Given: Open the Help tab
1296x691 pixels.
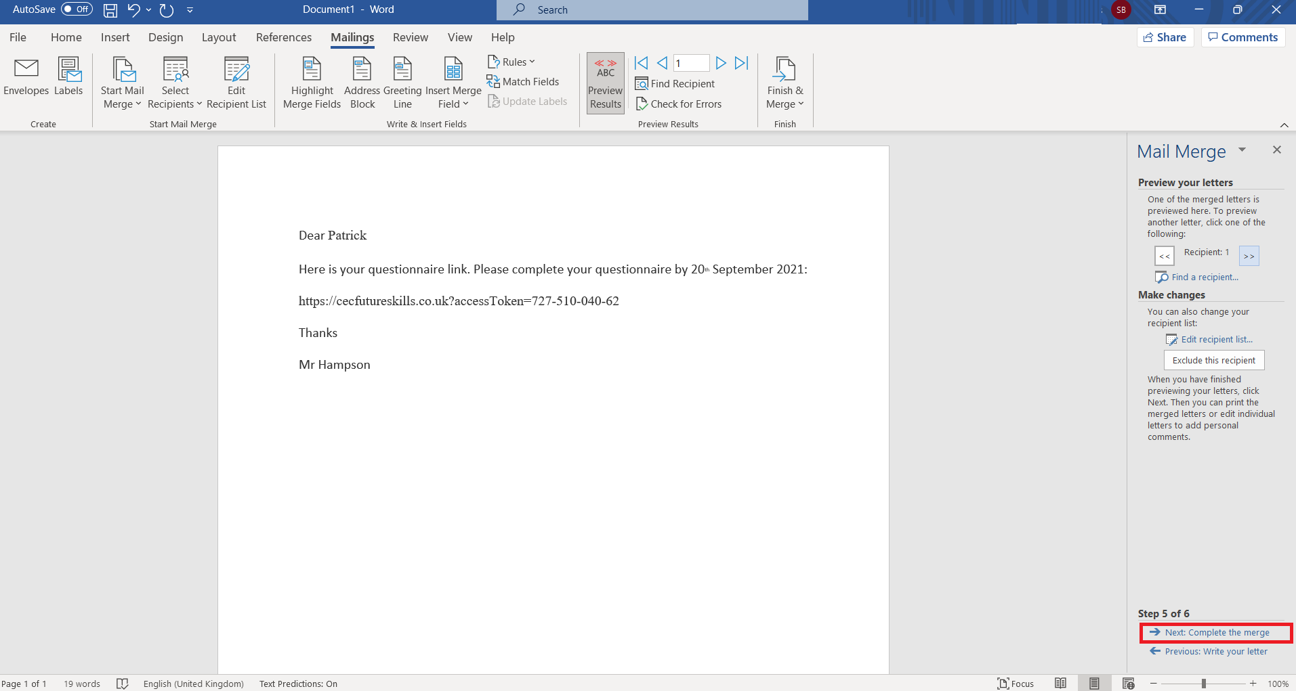Looking at the screenshot, I should [503, 37].
